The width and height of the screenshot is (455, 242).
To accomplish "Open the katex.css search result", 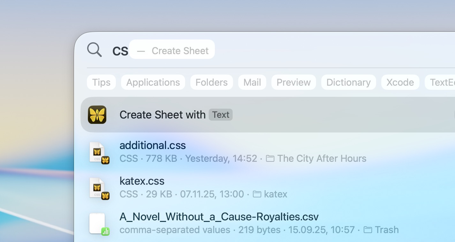I will [142, 181].
